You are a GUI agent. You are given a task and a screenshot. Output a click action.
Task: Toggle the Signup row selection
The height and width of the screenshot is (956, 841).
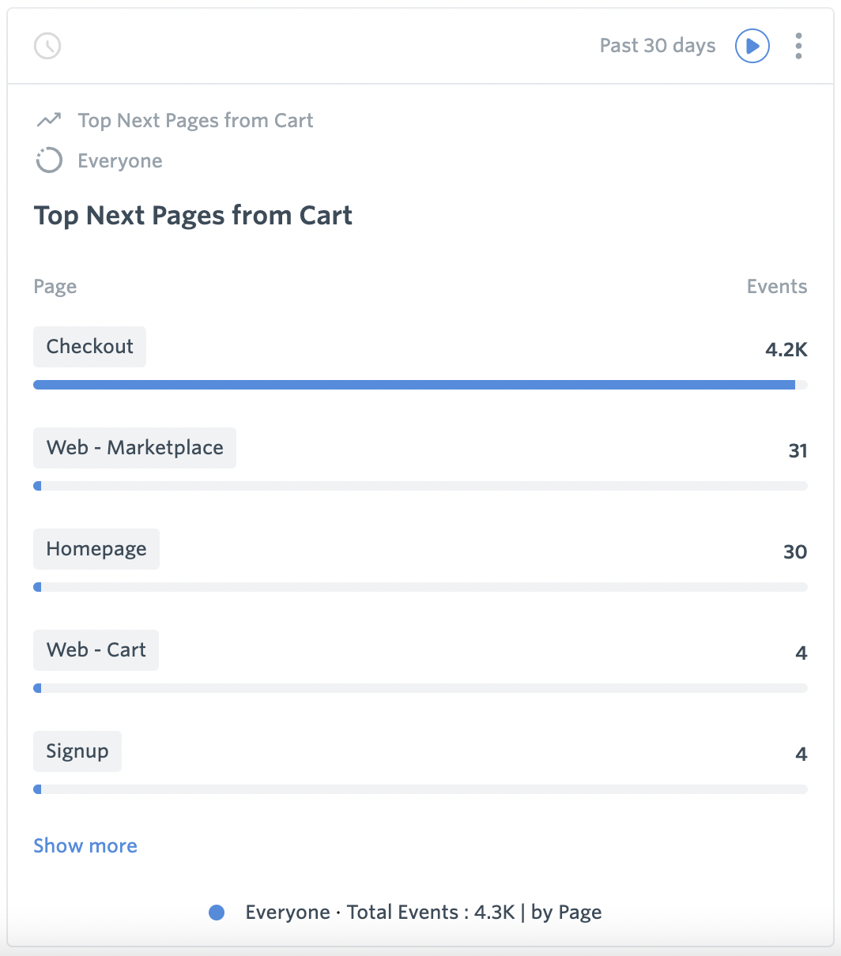tap(77, 751)
